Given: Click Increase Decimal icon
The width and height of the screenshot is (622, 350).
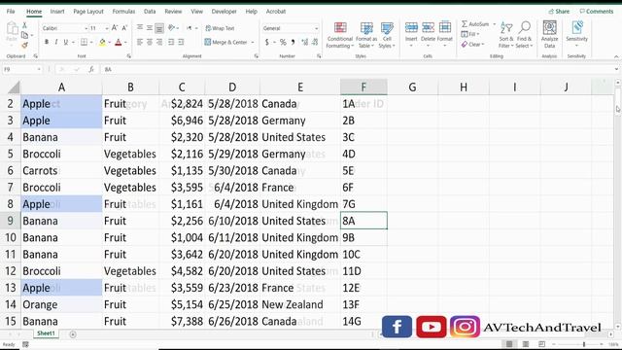Looking at the screenshot, I should [304, 42].
